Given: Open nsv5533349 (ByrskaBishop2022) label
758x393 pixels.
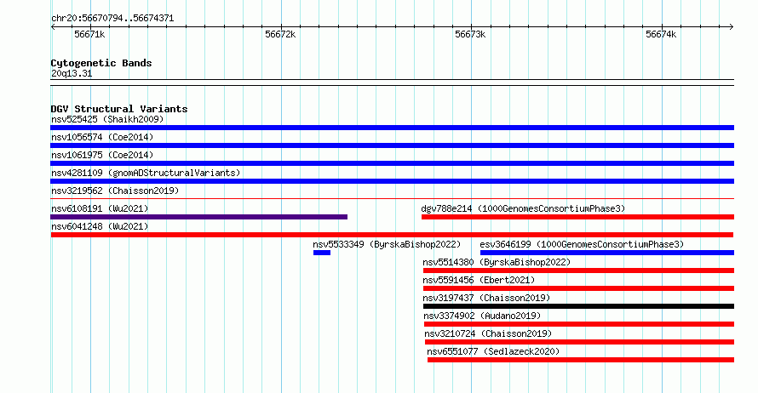Looking at the screenshot, I should click(387, 244).
